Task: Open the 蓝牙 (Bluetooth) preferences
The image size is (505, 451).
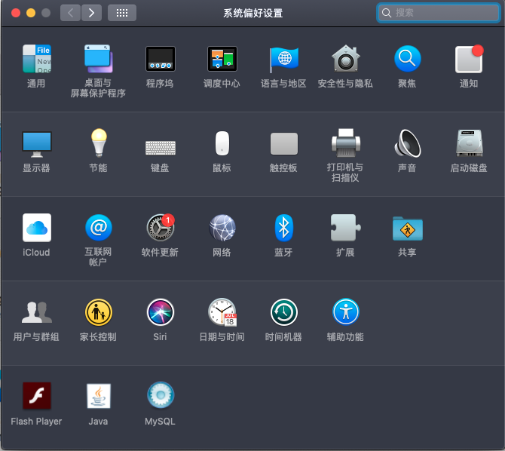Action: tap(283, 228)
